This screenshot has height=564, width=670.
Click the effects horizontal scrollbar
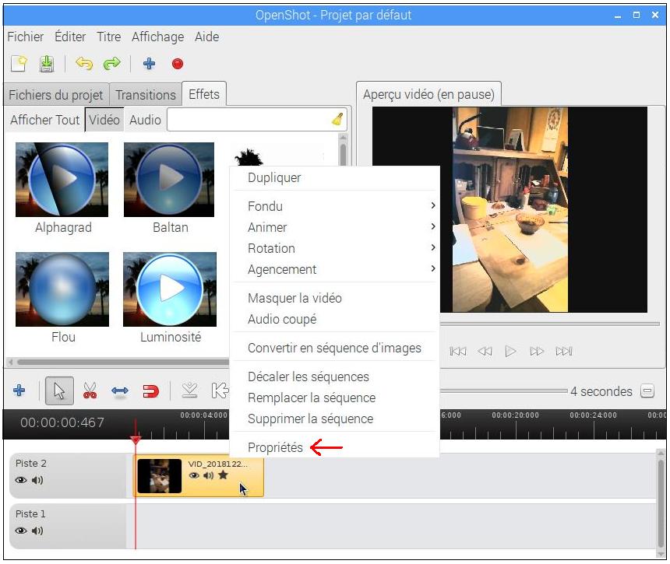(124, 363)
